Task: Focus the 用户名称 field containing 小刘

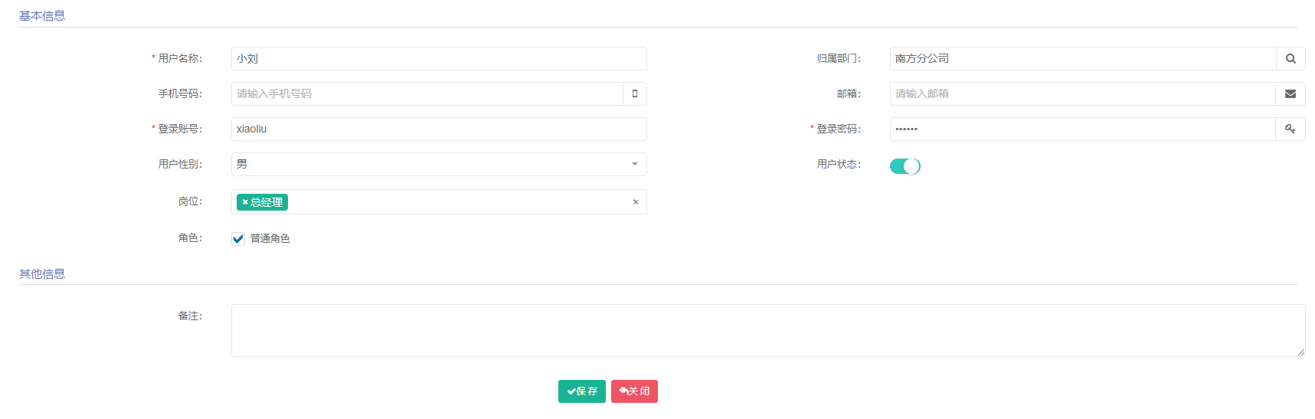Action: tap(439, 59)
